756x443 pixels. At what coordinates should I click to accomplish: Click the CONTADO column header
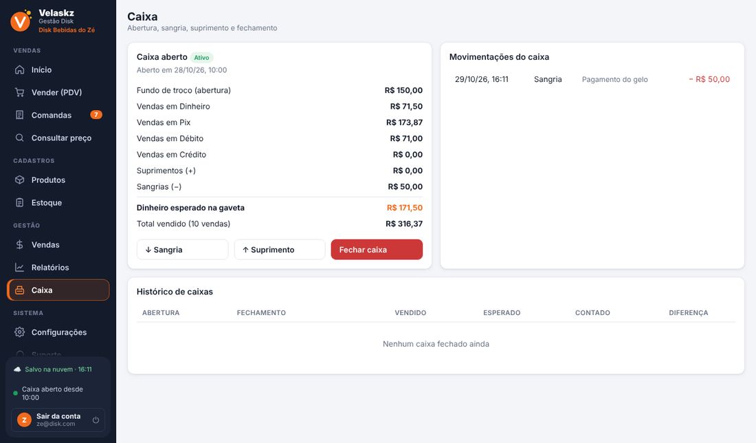(x=592, y=313)
